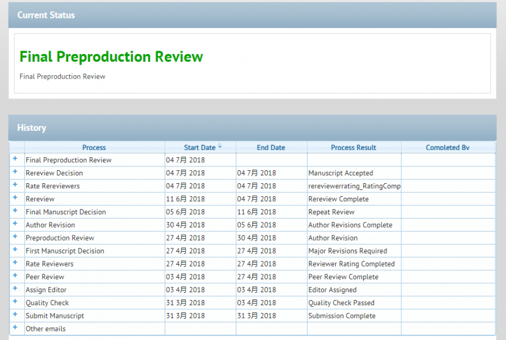Click plus icon beside Peer Review
The width and height of the screenshot is (506, 340).
tap(15, 275)
